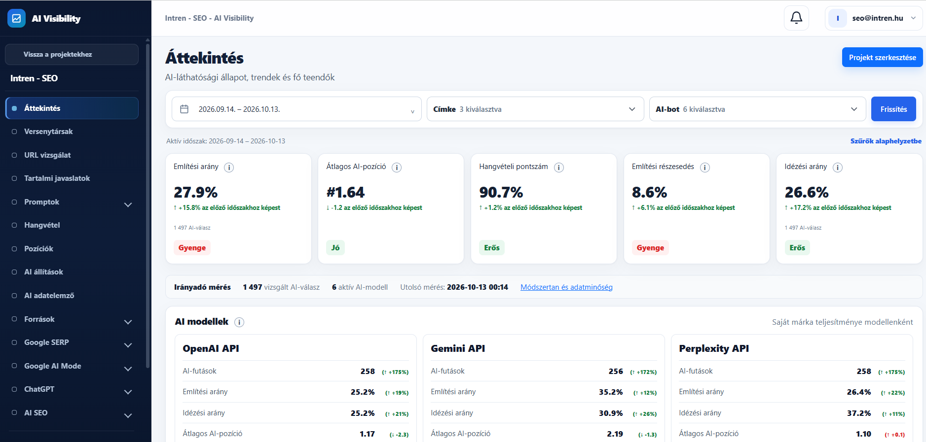This screenshot has width=926, height=442.
Task: Open the AI-bot filter dropdown
Action: (x=757, y=109)
